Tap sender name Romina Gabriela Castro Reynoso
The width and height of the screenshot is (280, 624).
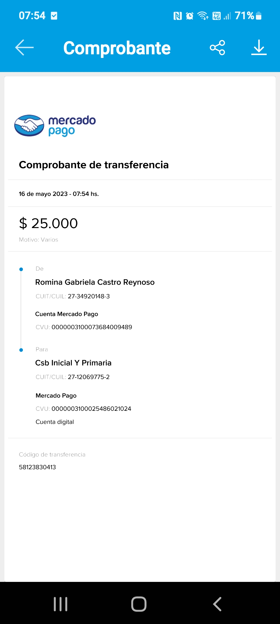click(x=95, y=282)
